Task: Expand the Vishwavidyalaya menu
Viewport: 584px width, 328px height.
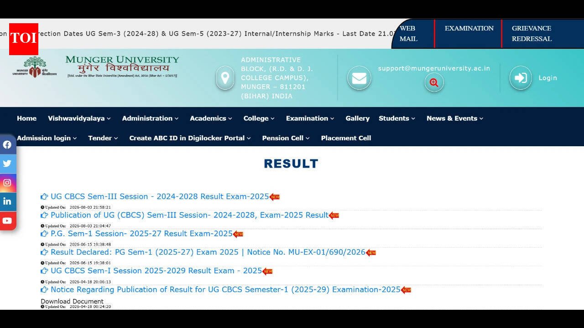Action: pyautogui.click(x=79, y=118)
